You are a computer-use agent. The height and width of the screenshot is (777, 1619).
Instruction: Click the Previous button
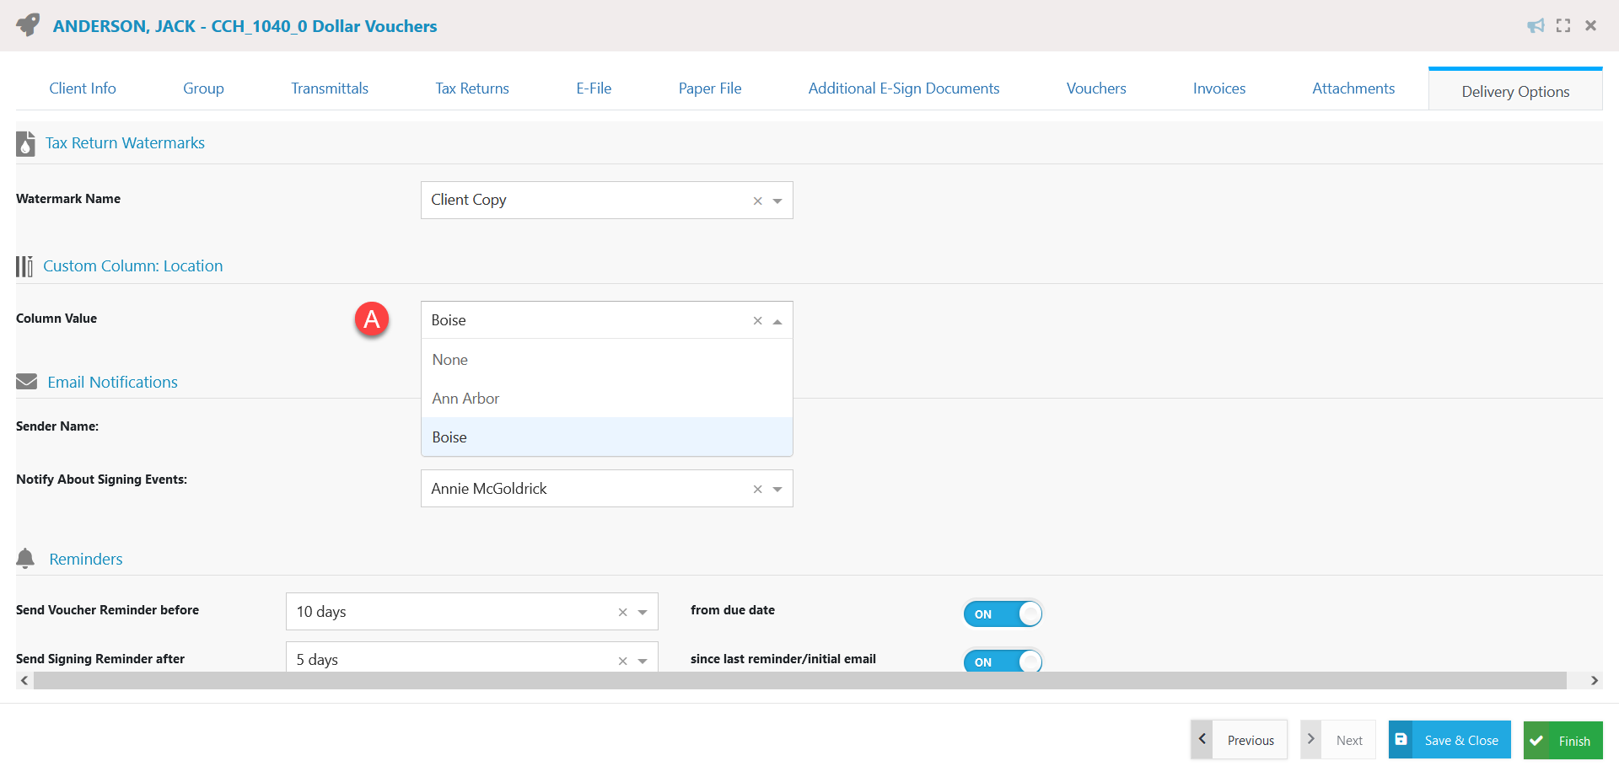pyautogui.click(x=1250, y=739)
